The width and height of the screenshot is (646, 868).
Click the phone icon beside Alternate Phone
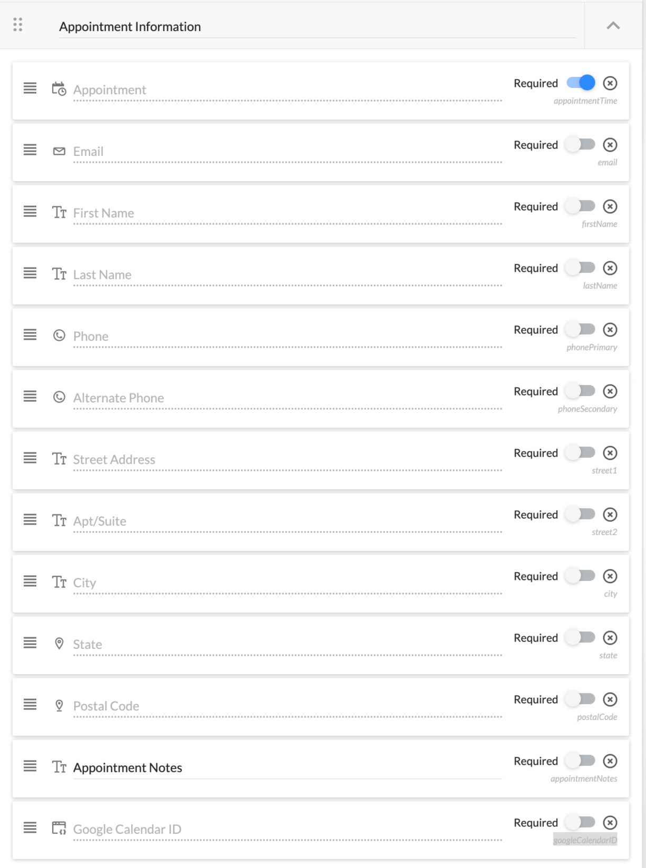tap(59, 397)
